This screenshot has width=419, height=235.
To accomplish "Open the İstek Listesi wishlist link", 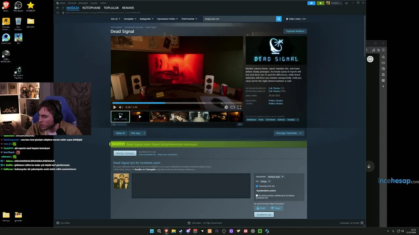I will [296, 19].
